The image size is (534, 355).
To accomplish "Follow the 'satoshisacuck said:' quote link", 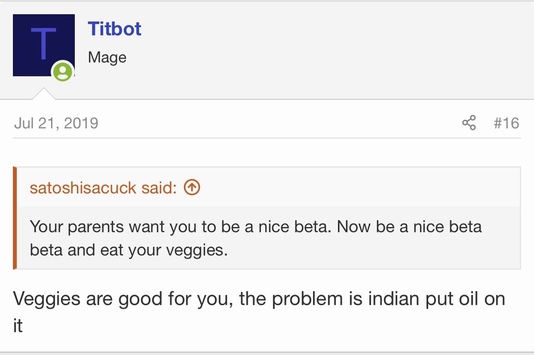I will pos(103,188).
